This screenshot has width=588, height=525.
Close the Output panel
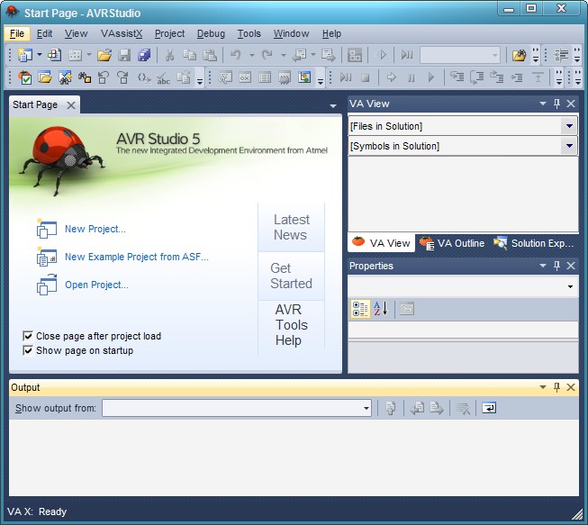pyautogui.click(x=571, y=387)
